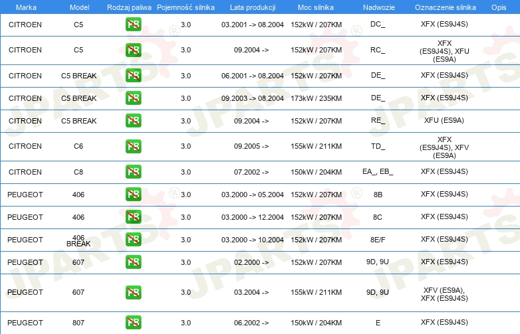Select the 173kW / 235KM power cell
Screen dimensions: 520x334
tap(316, 98)
